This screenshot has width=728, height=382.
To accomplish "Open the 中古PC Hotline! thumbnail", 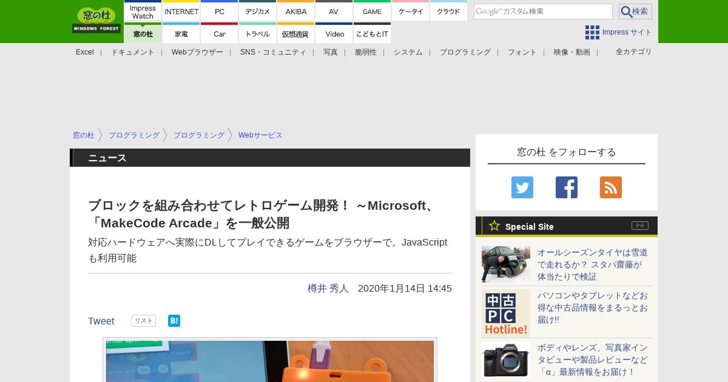I will (506, 313).
